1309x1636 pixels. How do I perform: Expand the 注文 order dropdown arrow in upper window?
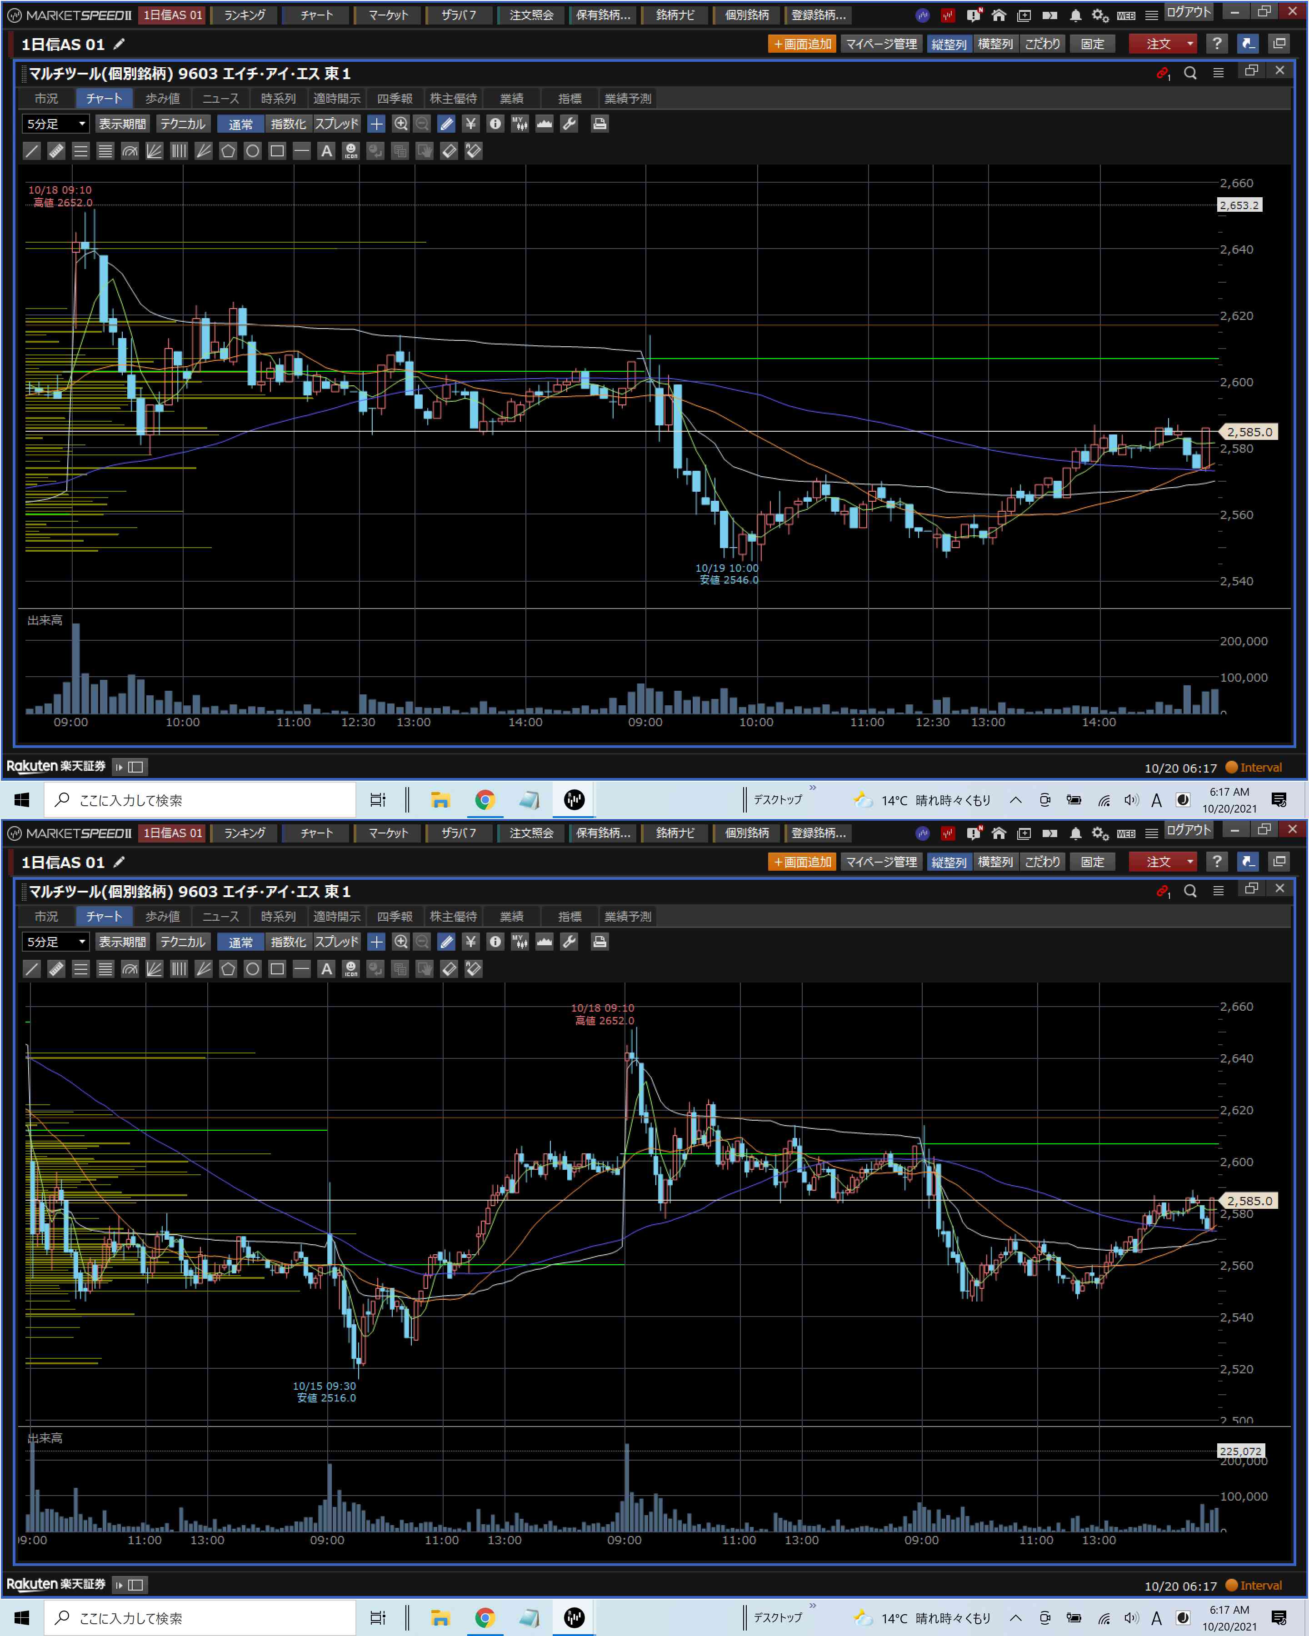point(1190,44)
